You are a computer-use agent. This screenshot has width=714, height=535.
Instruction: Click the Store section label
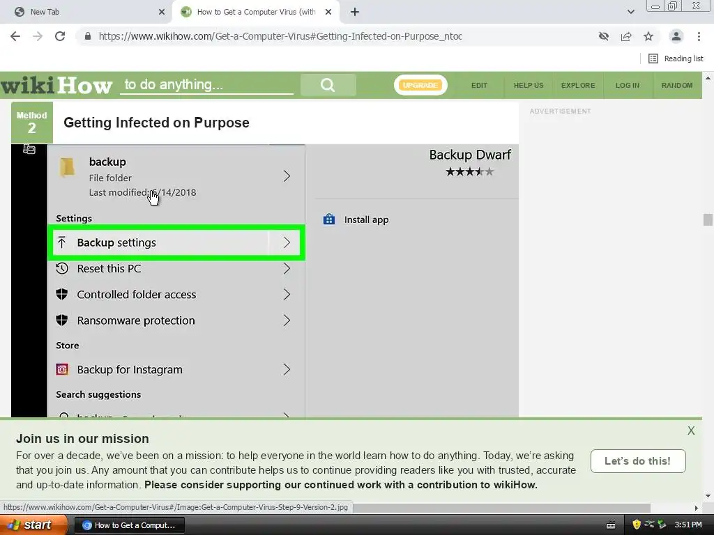click(68, 346)
